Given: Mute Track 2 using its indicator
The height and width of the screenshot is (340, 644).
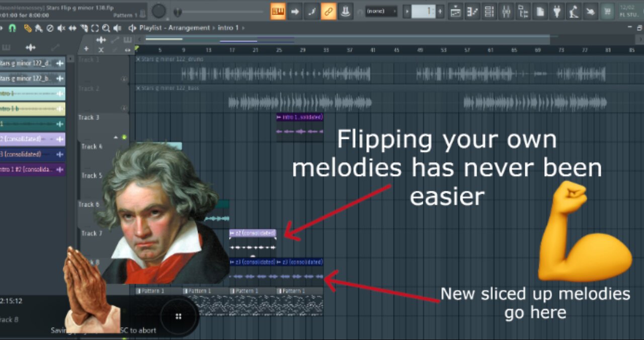Looking at the screenshot, I should click(x=124, y=108).
